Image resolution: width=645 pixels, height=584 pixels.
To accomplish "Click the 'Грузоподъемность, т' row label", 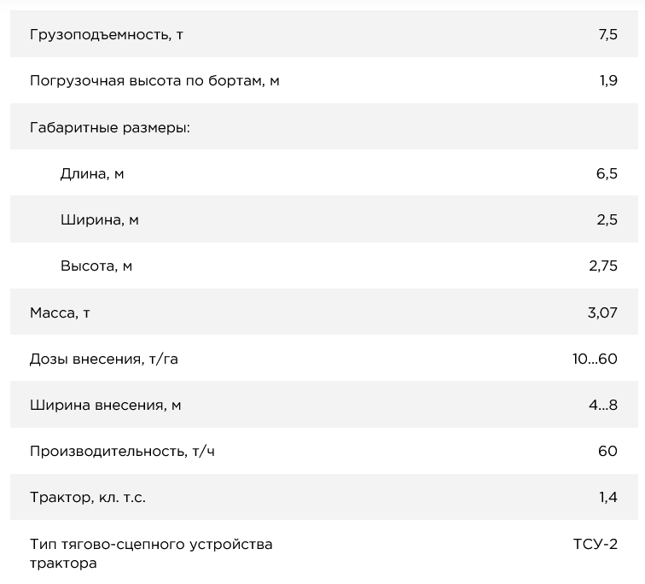I will pyautogui.click(x=107, y=35).
